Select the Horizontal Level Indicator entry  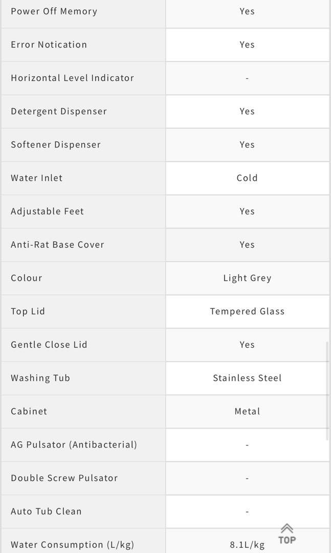pyautogui.click(x=71, y=78)
